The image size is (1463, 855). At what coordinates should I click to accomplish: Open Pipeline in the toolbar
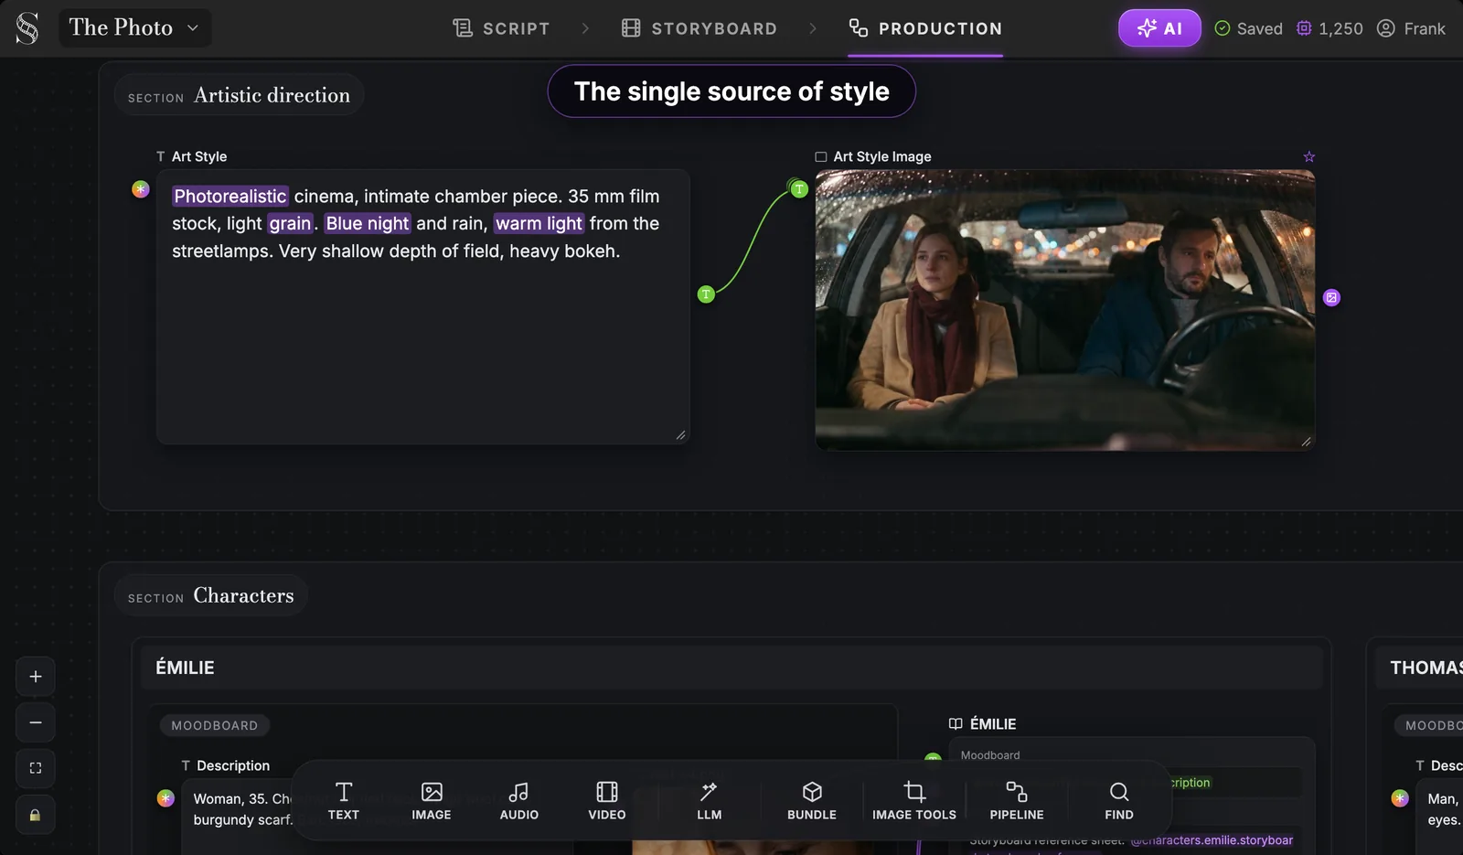[1017, 800]
